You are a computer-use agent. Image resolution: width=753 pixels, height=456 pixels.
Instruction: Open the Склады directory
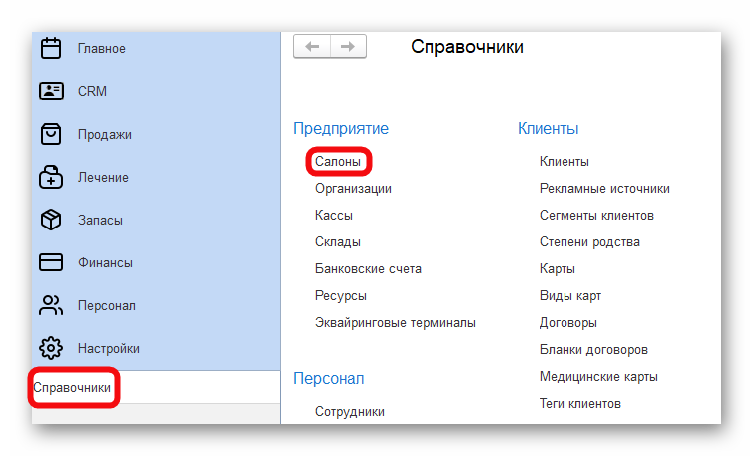[x=338, y=242]
